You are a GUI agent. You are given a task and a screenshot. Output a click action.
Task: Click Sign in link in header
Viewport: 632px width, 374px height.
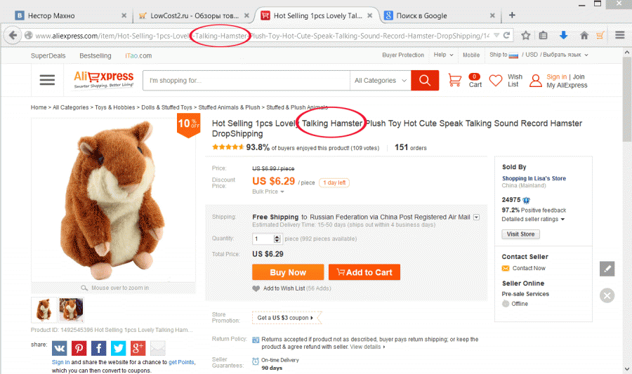[x=556, y=76]
